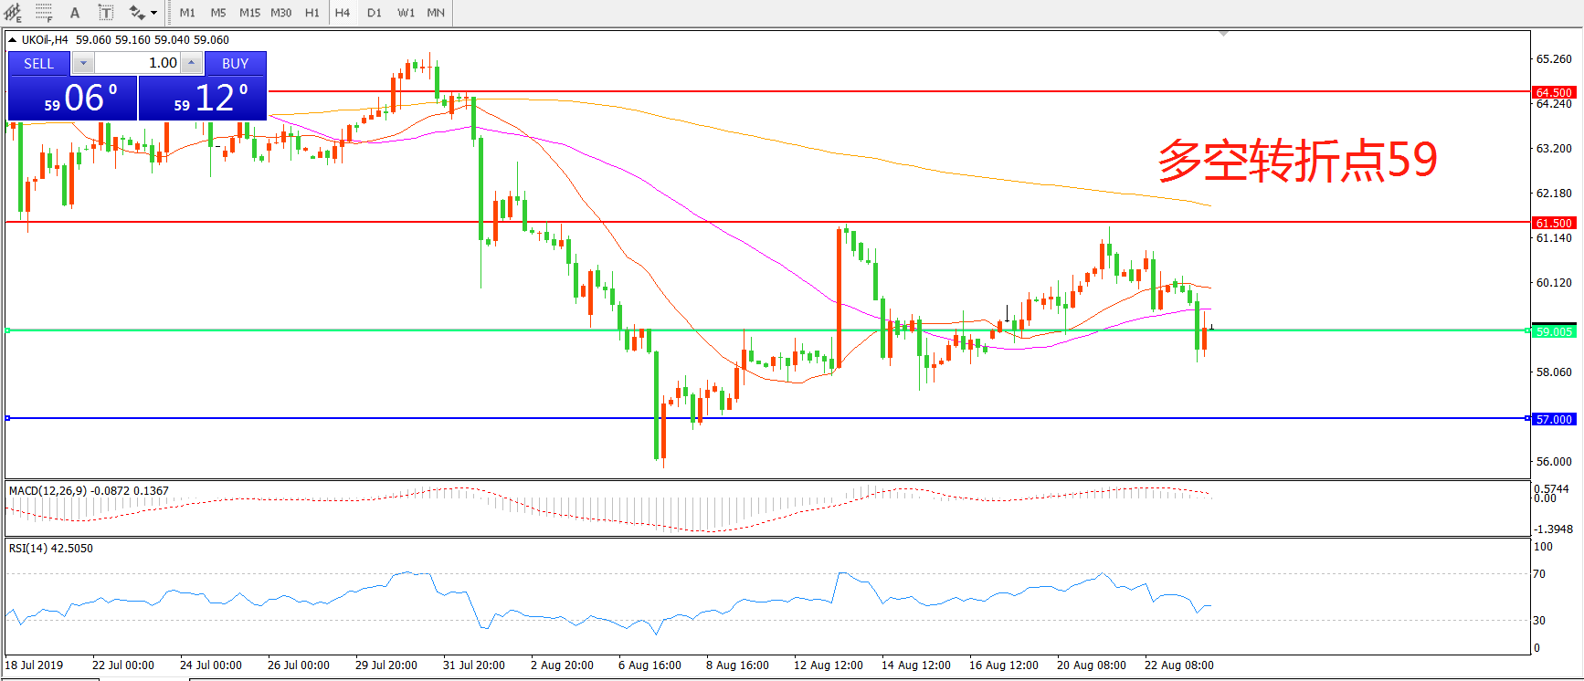The height and width of the screenshot is (681, 1584).
Task: Open the arrows tool dropdown arrow
Action: [x=153, y=13]
